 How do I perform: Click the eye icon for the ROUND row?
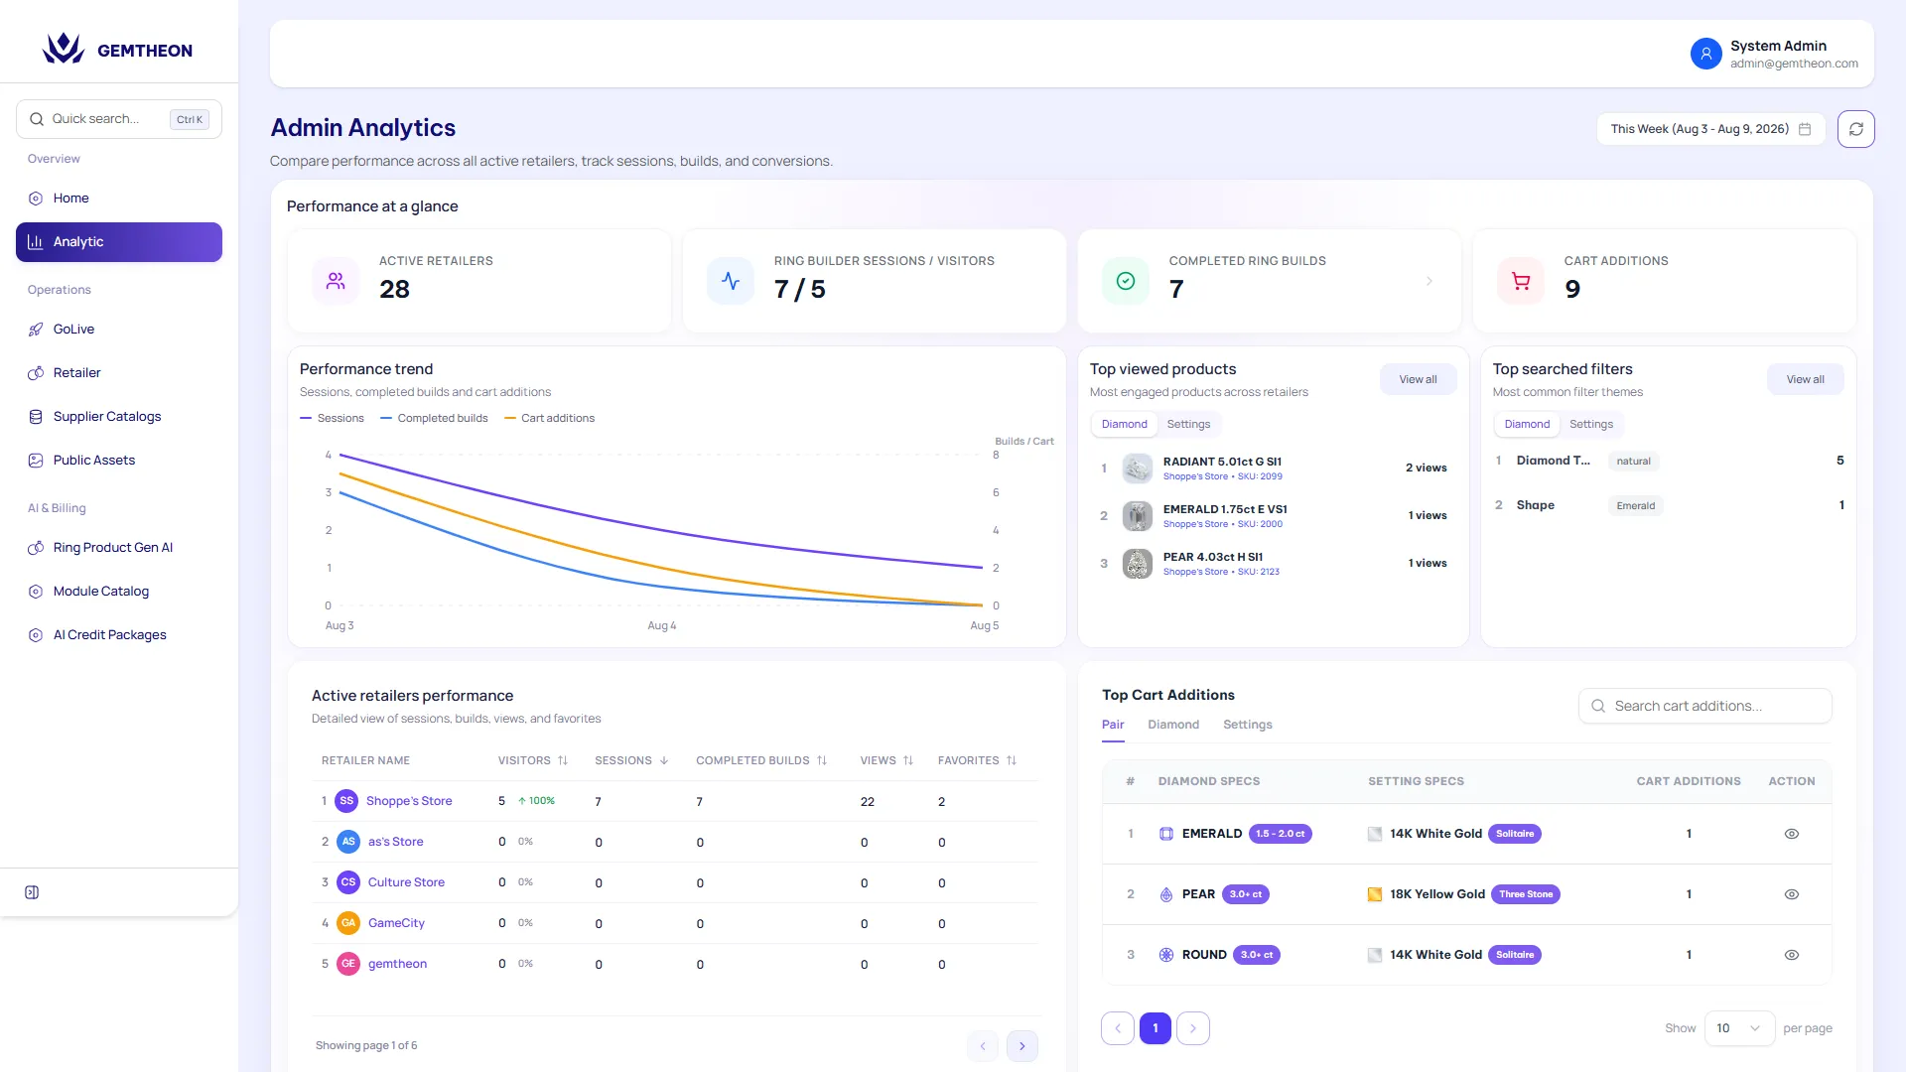click(x=1792, y=955)
